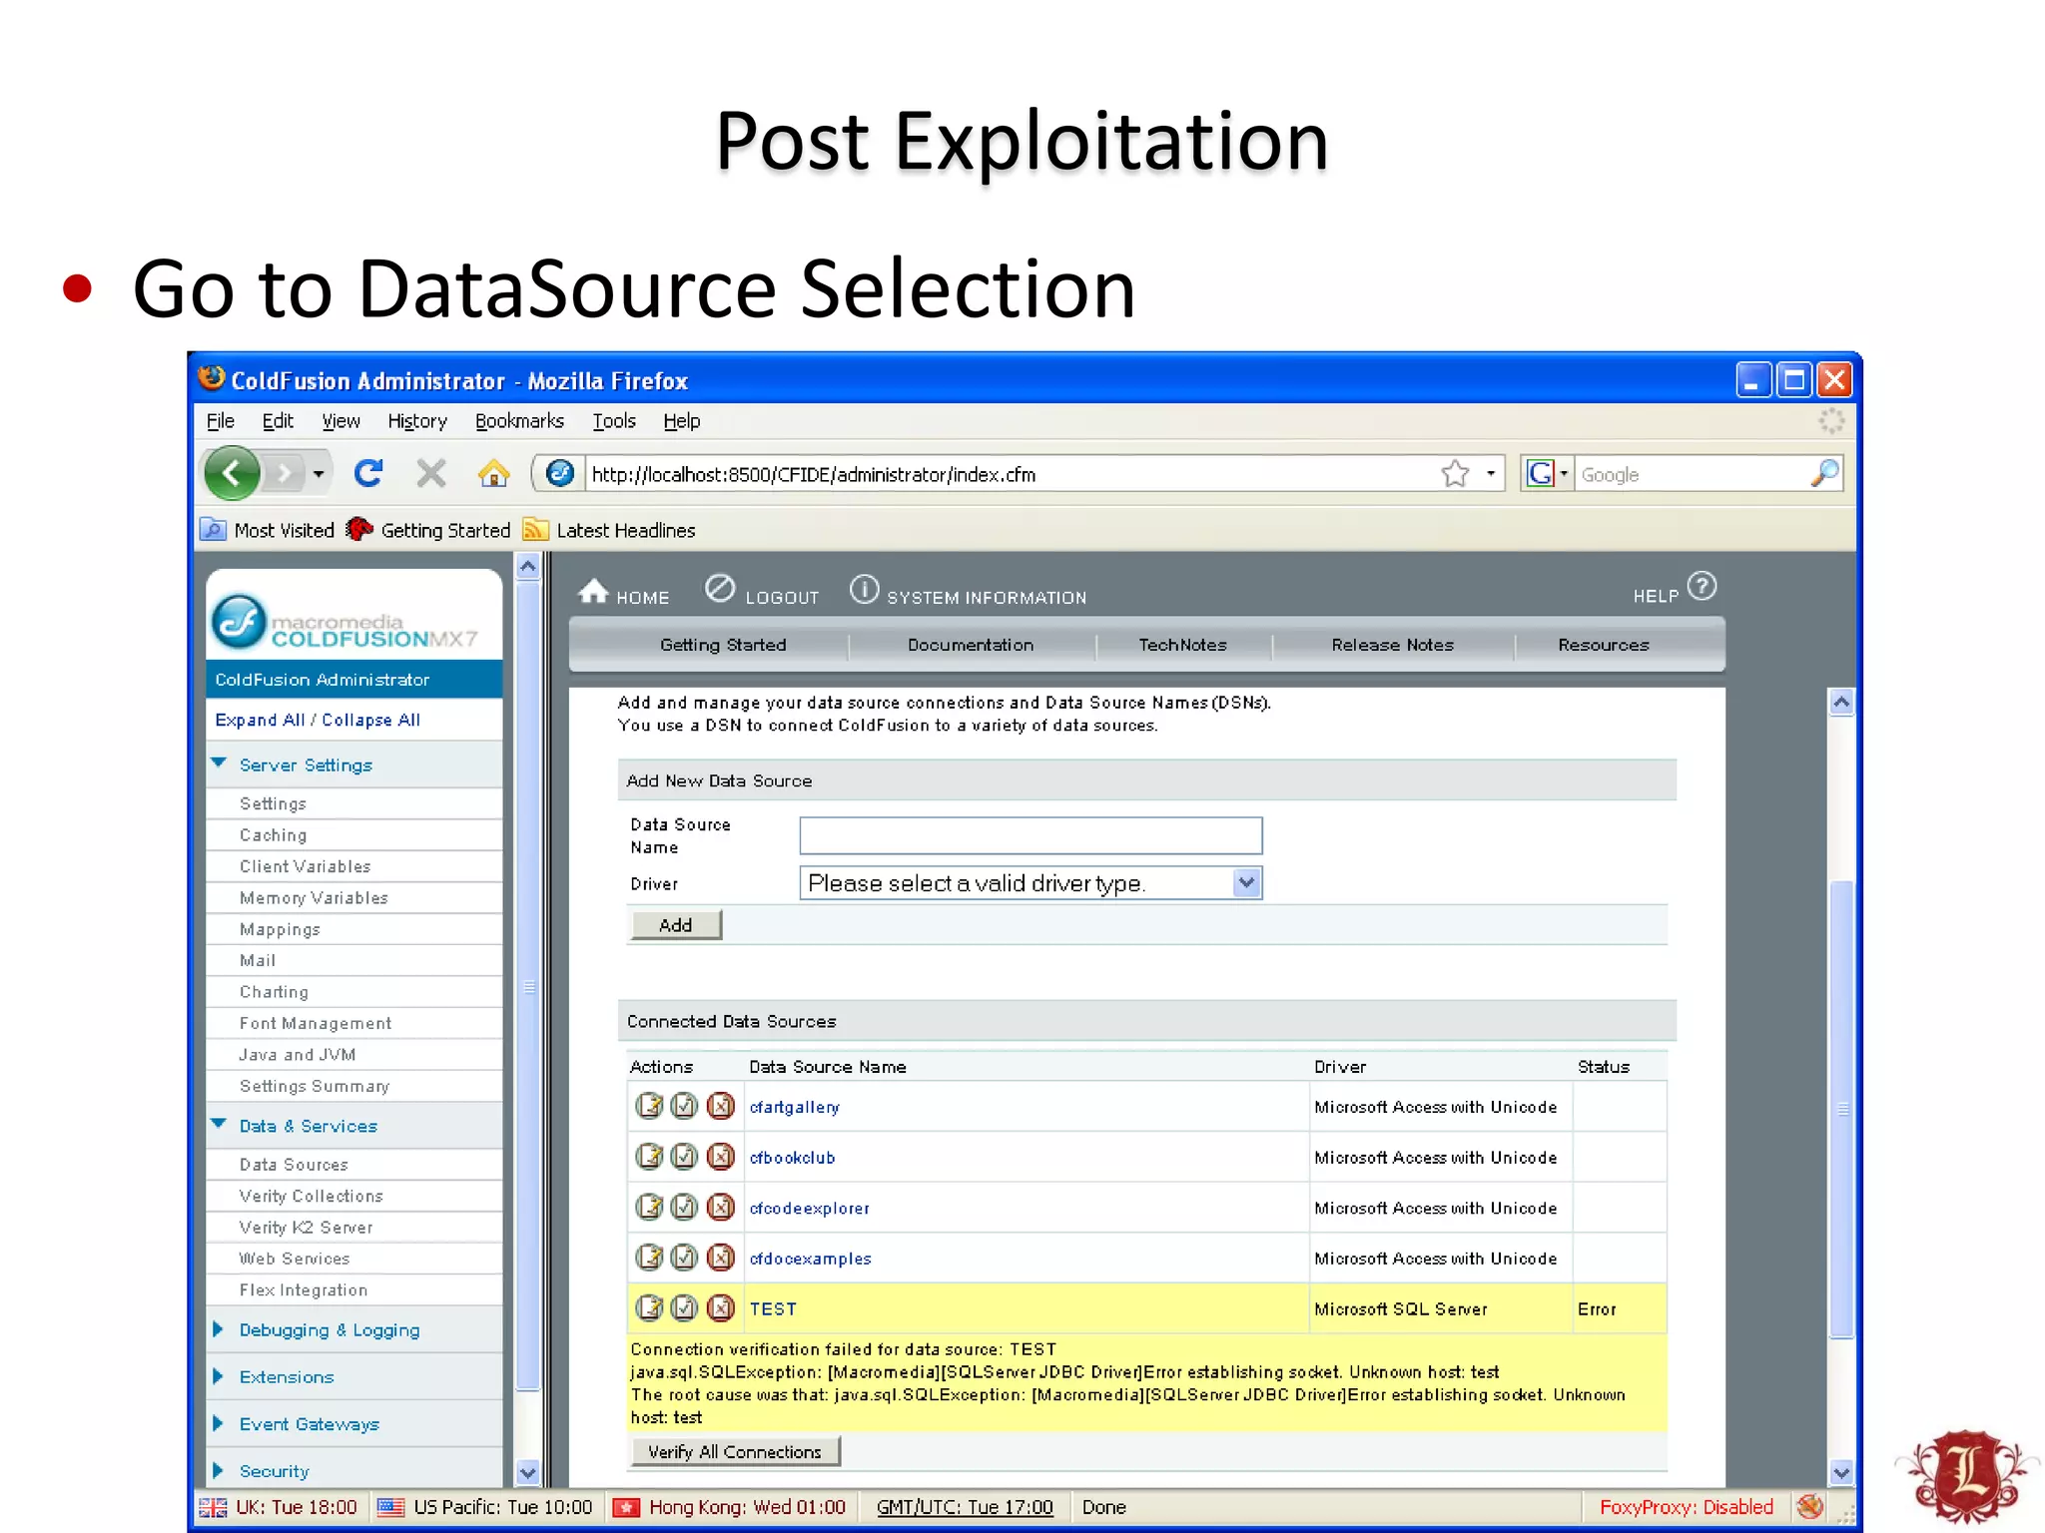Click the Add data source button
2045x1533 pixels.
676,925
